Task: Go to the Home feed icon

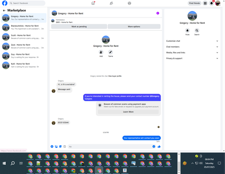Action: point(93,3)
